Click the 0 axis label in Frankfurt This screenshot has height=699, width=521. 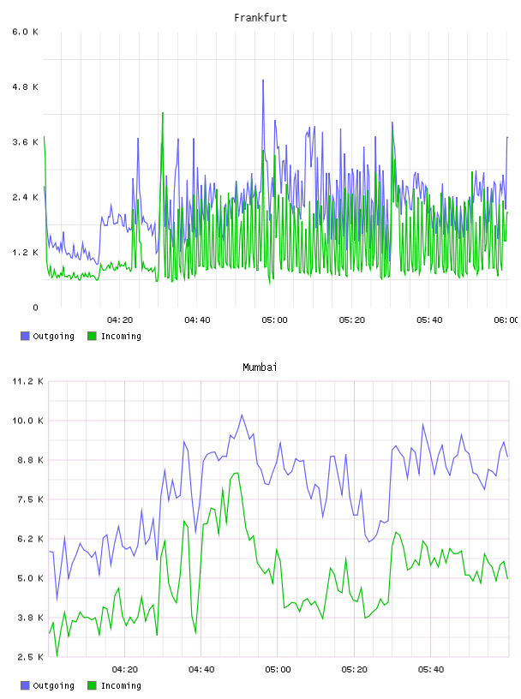tap(36, 308)
